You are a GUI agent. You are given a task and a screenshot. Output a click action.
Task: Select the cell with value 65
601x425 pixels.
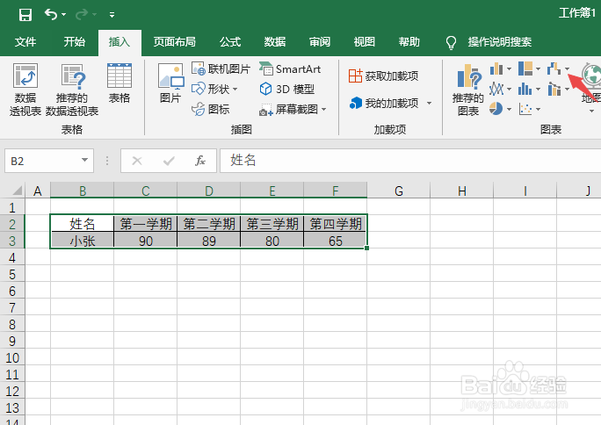tap(336, 241)
